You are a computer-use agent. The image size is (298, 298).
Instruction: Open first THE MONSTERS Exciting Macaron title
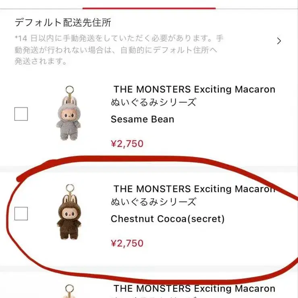[194, 89]
